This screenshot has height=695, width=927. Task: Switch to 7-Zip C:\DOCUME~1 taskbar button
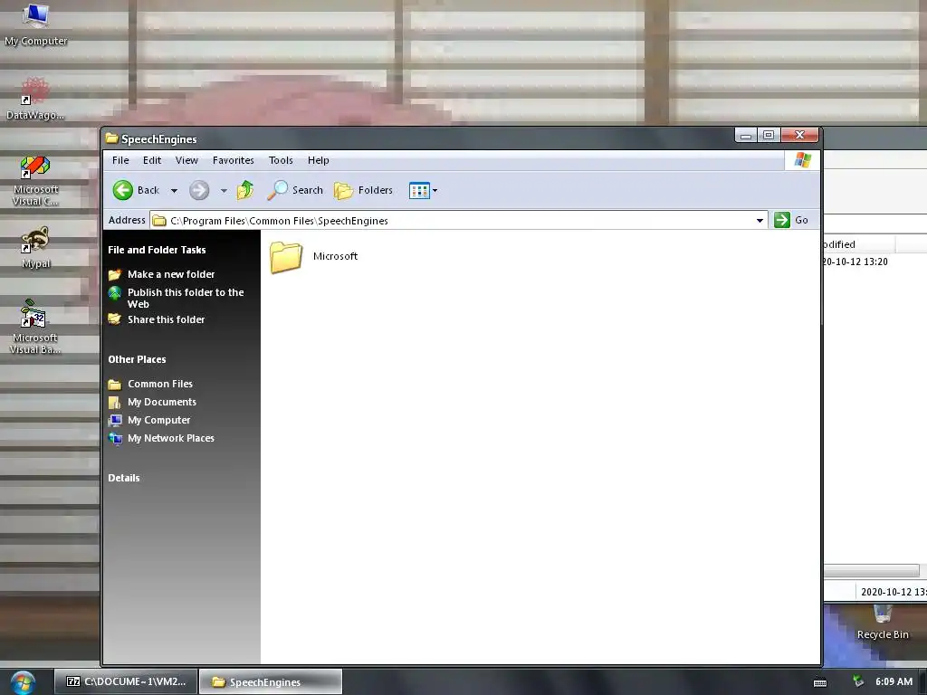tap(126, 681)
